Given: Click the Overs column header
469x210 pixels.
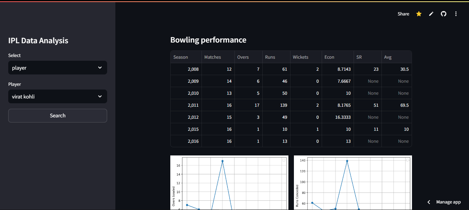Looking at the screenshot, I should point(248,57).
